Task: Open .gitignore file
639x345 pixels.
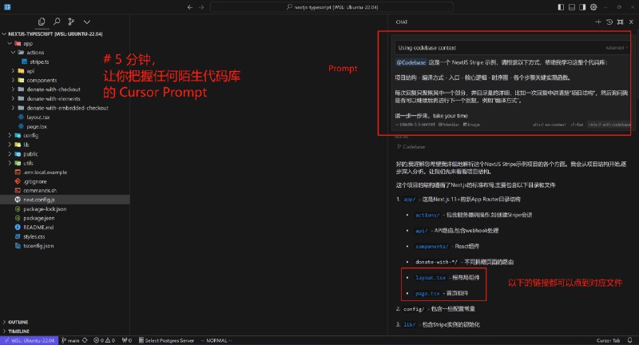Action: [x=34, y=181]
